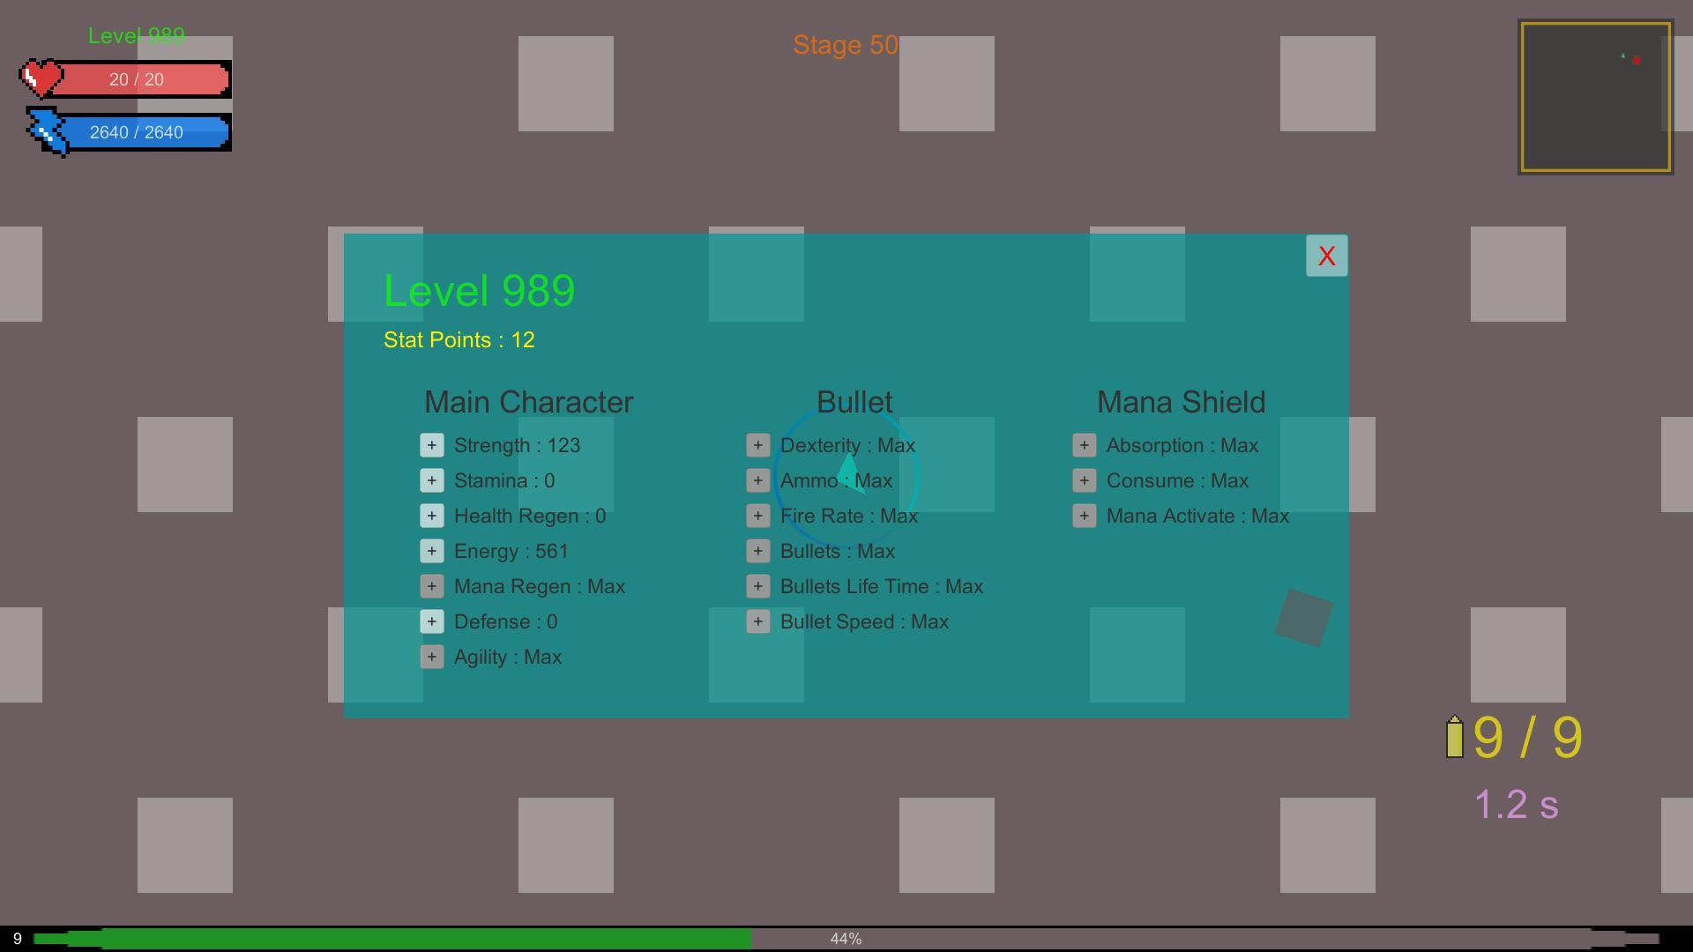
Task: Click the minimap in the corner
Action: (1596, 97)
